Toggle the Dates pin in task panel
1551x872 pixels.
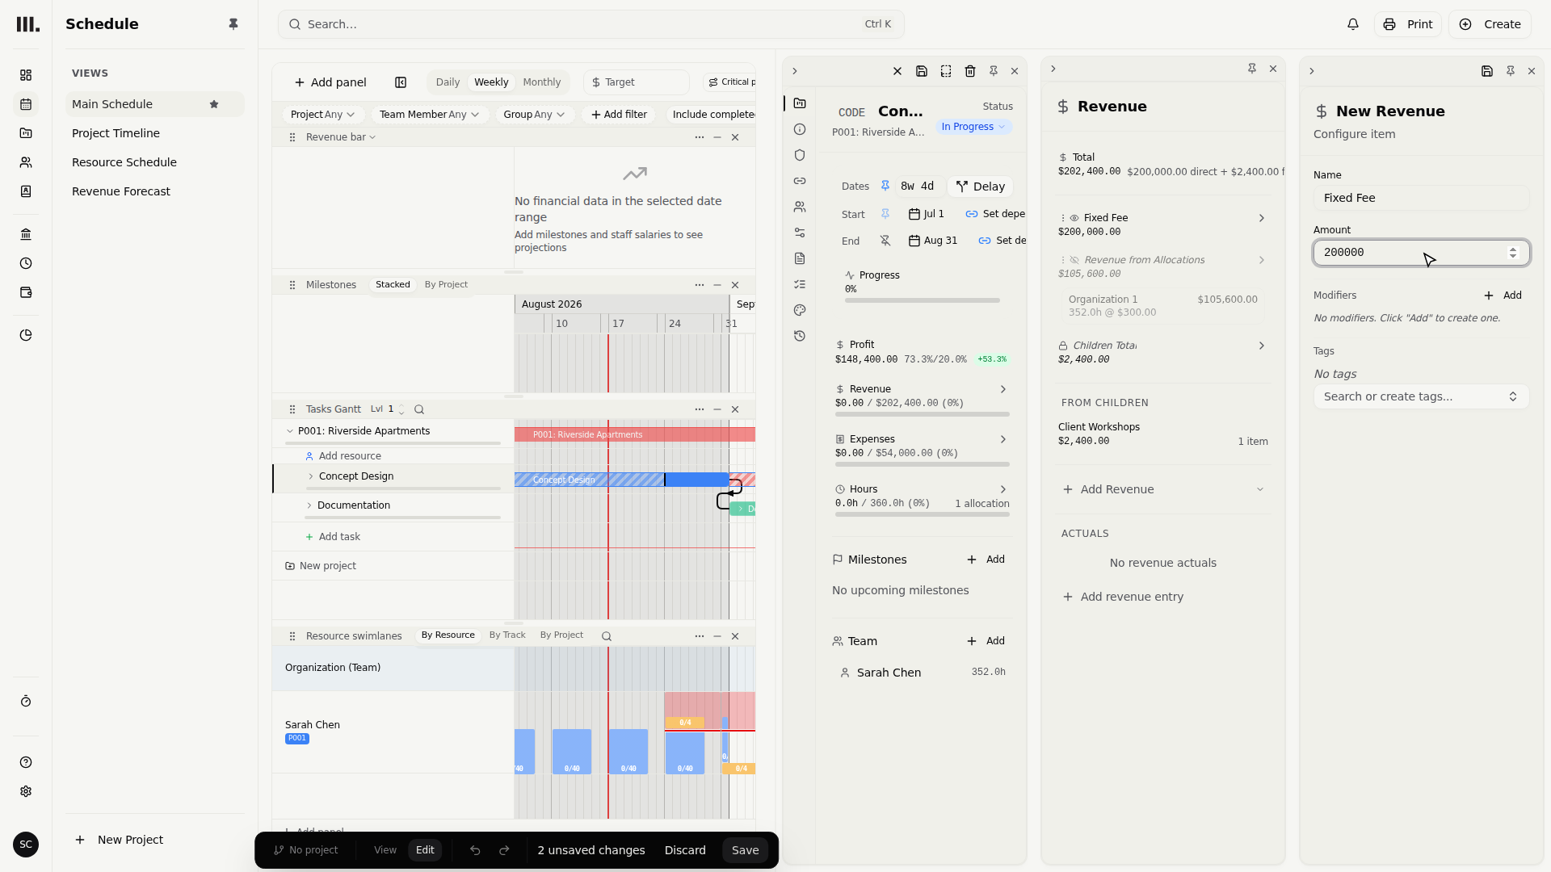pyautogui.click(x=885, y=186)
